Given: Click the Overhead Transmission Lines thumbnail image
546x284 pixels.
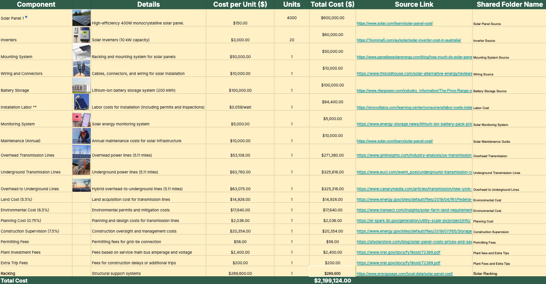Looking at the screenshot, I should point(82,151).
